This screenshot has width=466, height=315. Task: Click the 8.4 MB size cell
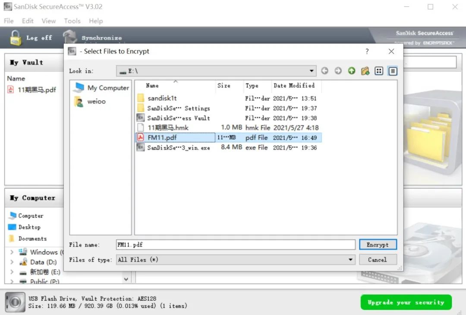[232, 147]
